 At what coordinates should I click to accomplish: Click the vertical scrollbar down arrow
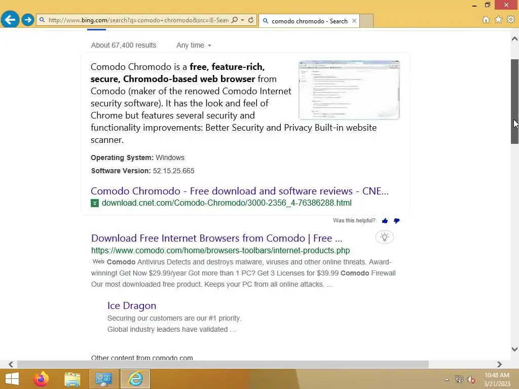pos(514,349)
